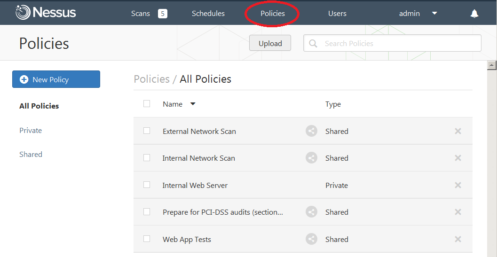Click the Scans count badge 5
This screenshot has height=257, width=497.
pyautogui.click(x=163, y=14)
